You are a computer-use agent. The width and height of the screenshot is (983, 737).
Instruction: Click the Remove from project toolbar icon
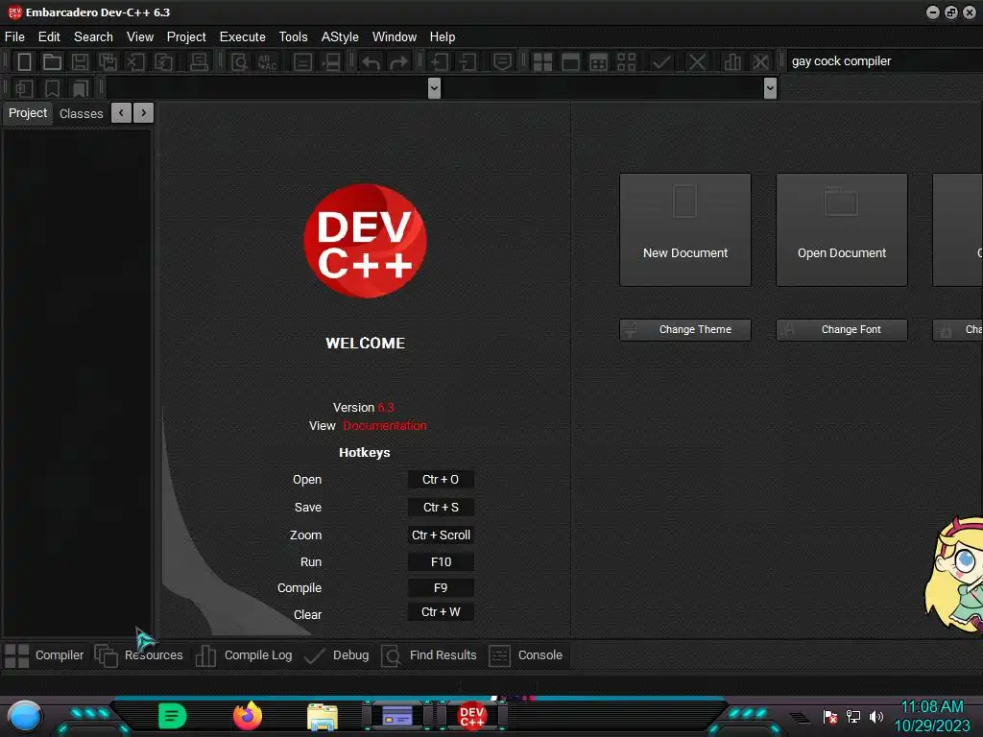pos(468,61)
